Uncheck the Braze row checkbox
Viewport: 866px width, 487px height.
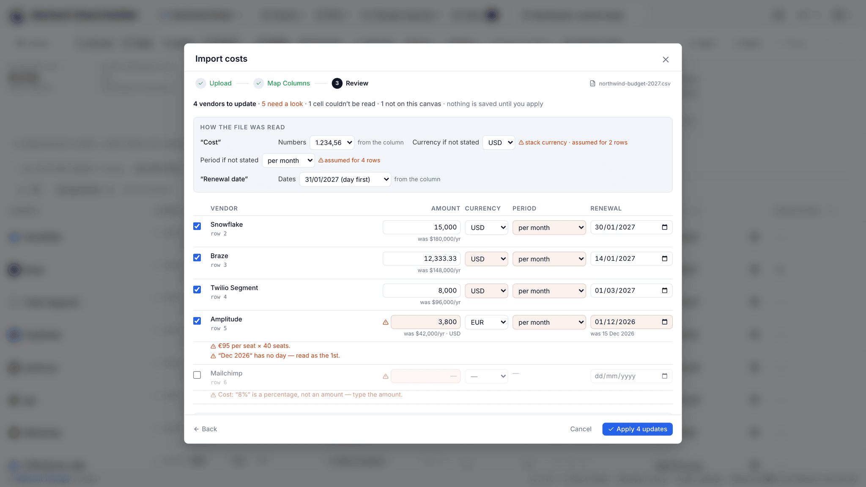coord(197,257)
